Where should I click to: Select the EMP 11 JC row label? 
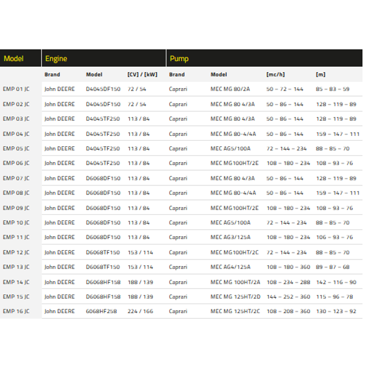coord(16,237)
